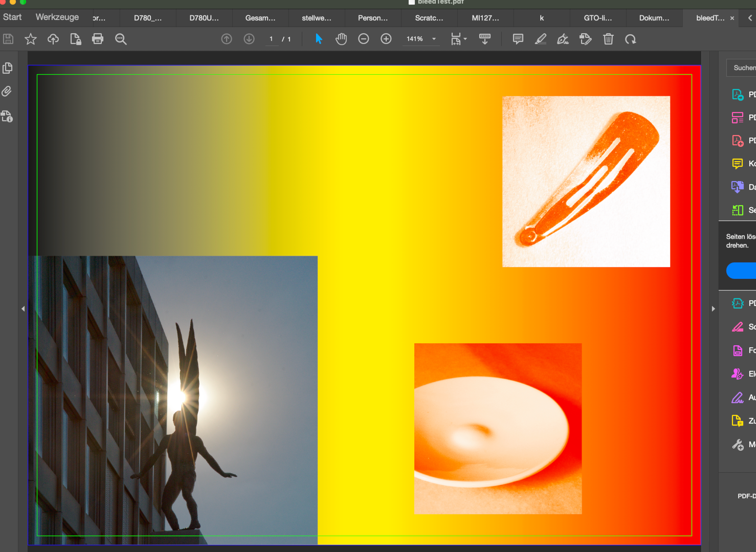Open the attachments paperclip panel
This screenshot has height=552, width=756.
pos(7,92)
